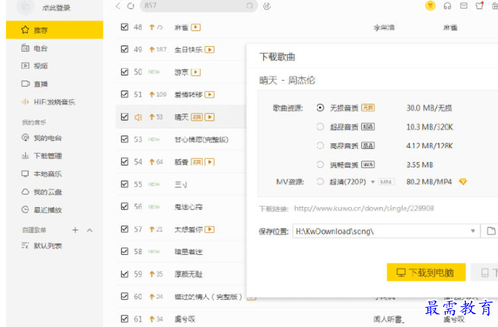This screenshot has height=327, width=498.
Task: Toggle checkbox for song 54 稻香
Action: tap(124, 161)
